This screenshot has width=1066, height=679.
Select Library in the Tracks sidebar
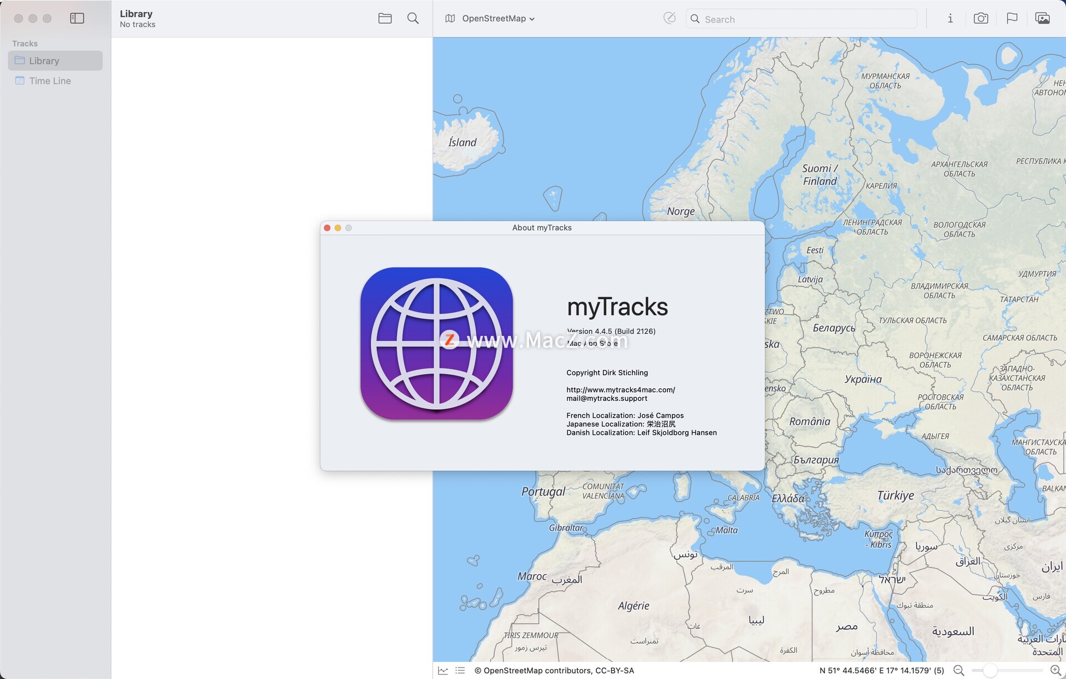[x=44, y=61]
